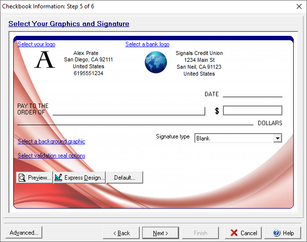Image resolution: width=307 pixels, height=242 pixels.
Task: Open Select a background graphic link
Action: 52,141
